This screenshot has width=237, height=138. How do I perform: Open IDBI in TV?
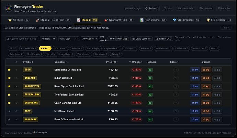pyautogui.click(x=195, y=111)
